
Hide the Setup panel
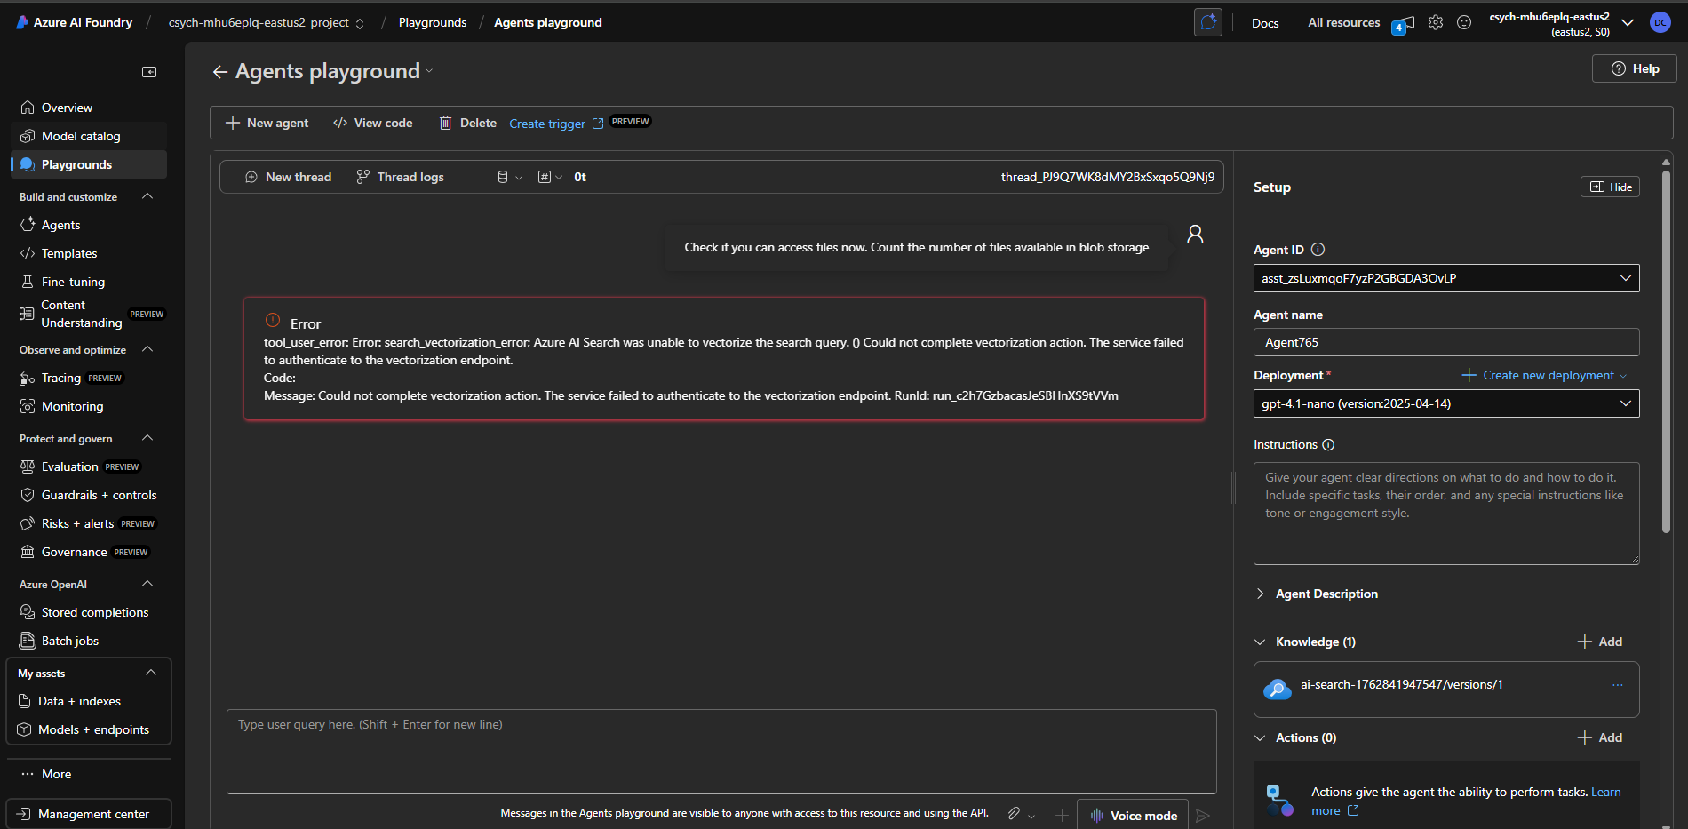tap(1610, 187)
